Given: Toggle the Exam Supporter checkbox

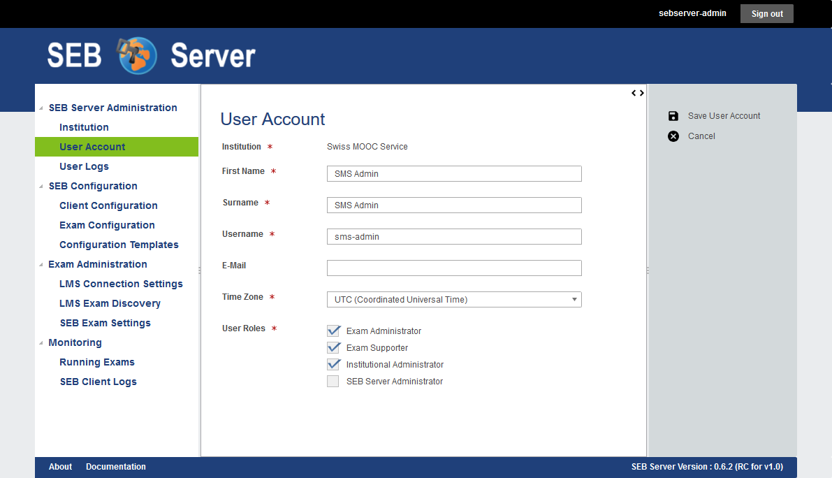Looking at the screenshot, I should coord(333,348).
